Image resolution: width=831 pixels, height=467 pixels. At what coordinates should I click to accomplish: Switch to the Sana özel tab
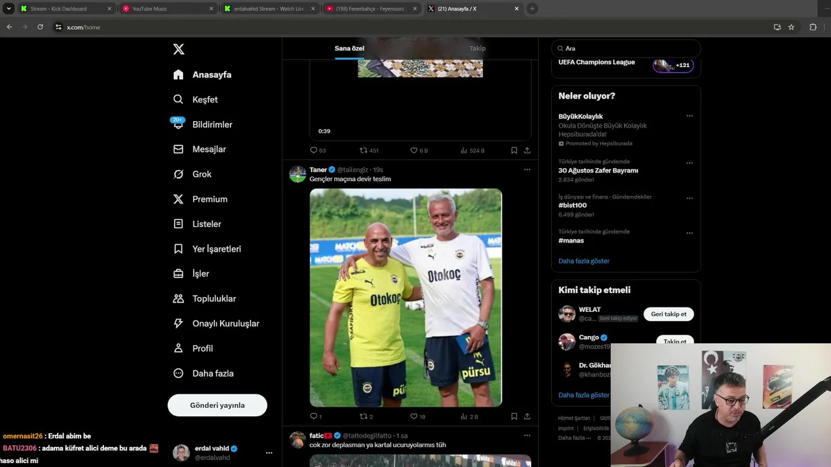point(349,49)
